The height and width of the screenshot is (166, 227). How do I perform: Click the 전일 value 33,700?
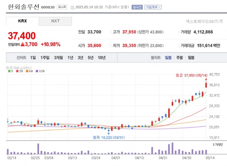point(94,32)
